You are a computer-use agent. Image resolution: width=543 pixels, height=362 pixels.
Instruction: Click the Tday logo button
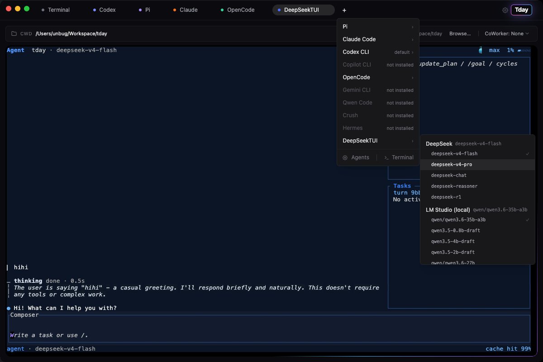pyautogui.click(x=521, y=10)
